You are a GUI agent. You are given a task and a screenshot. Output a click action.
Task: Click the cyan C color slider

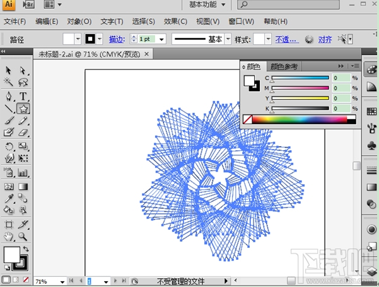[x=300, y=78]
